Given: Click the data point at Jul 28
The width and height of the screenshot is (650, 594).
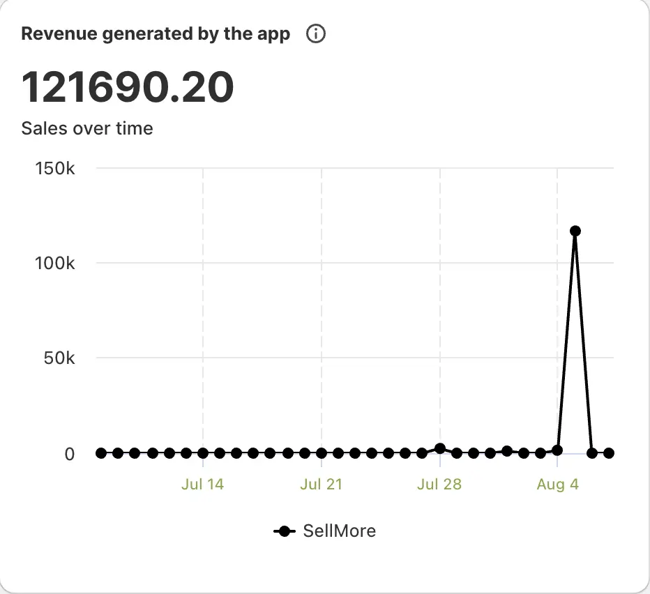Looking at the screenshot, I should tap(439, 448).
